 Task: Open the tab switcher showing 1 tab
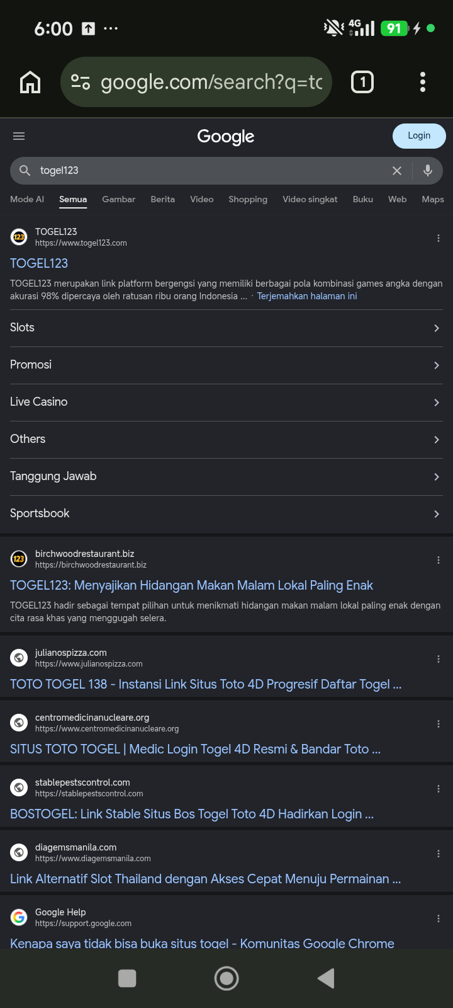pyautogui.click(x=362, y=82)
